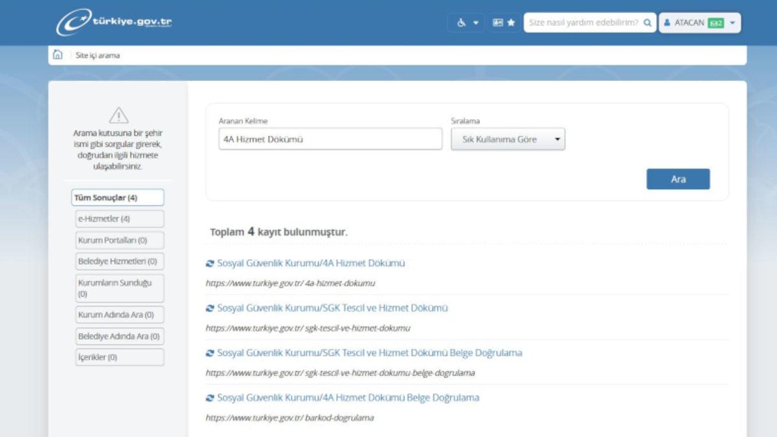Open the favorites star icon
Image resolution: width=777 pixels, height=437 pixels.
pyautogui.click(x=511, y=23)
